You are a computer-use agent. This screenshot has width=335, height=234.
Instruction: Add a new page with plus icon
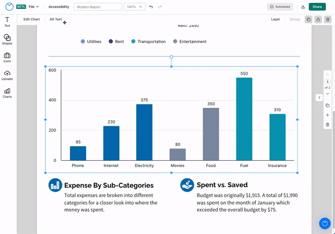(328, 115)
